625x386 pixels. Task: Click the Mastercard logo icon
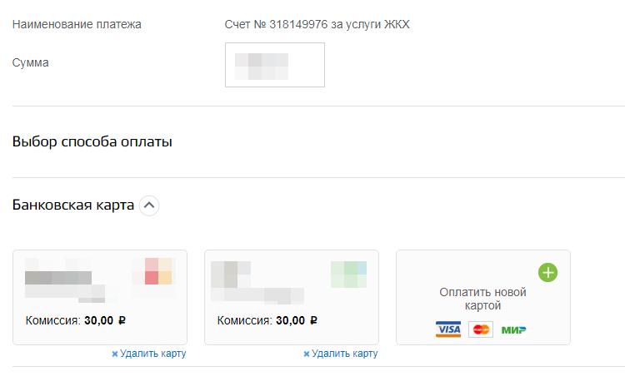(481, 329)
